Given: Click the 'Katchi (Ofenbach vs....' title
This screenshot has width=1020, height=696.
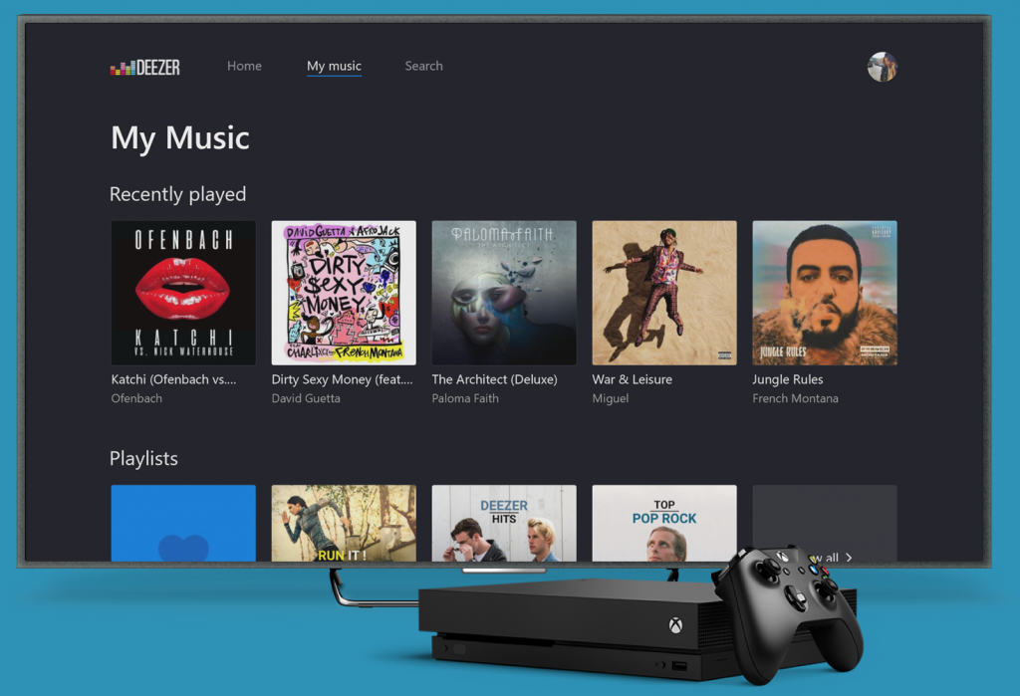Looking at the screenshot, I should click(173, 379).
